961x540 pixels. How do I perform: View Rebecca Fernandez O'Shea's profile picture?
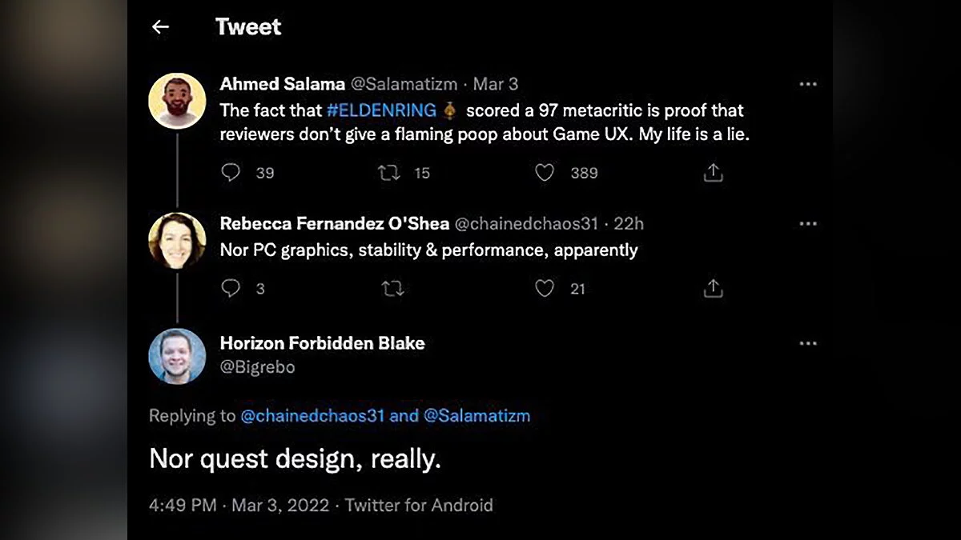(x=178, y=240)
